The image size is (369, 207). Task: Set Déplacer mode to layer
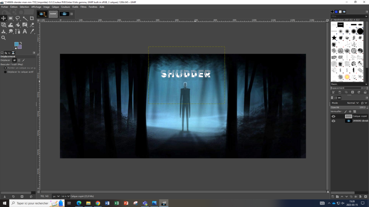click(14, 60)
